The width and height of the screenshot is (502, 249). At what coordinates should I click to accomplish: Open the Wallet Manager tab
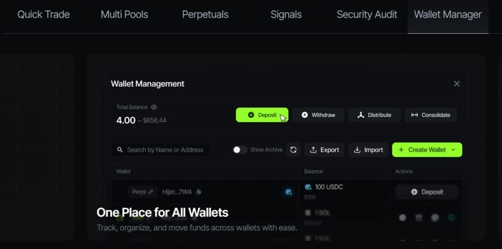coord(448,15)
